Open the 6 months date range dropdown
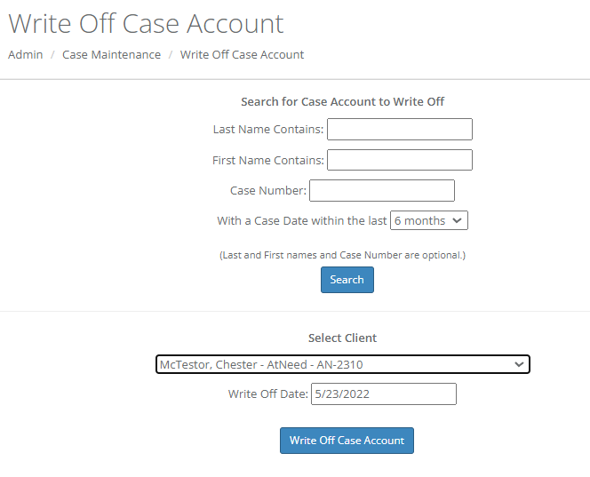This screenshot has height=477, width=590. point(428,220)
